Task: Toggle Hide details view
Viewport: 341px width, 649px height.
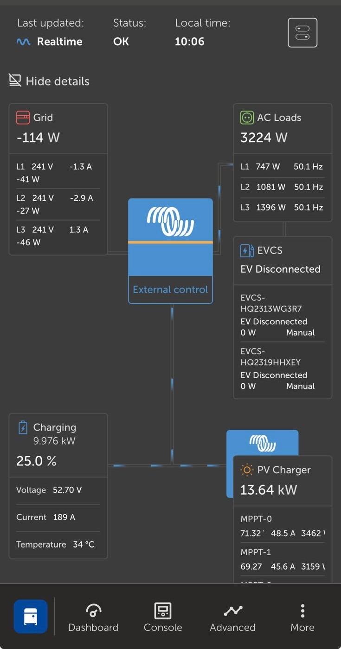Action: point(49,81)
